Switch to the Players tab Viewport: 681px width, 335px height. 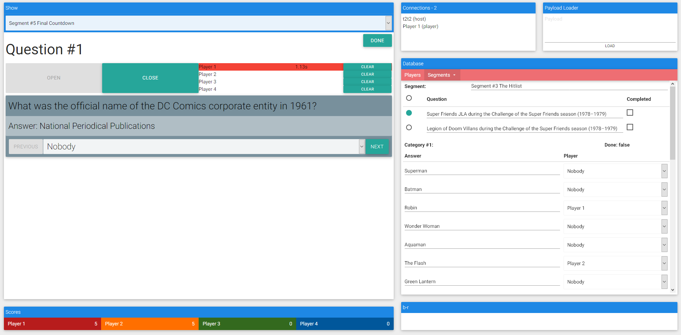pyautogui.click(x=413, y=75)
